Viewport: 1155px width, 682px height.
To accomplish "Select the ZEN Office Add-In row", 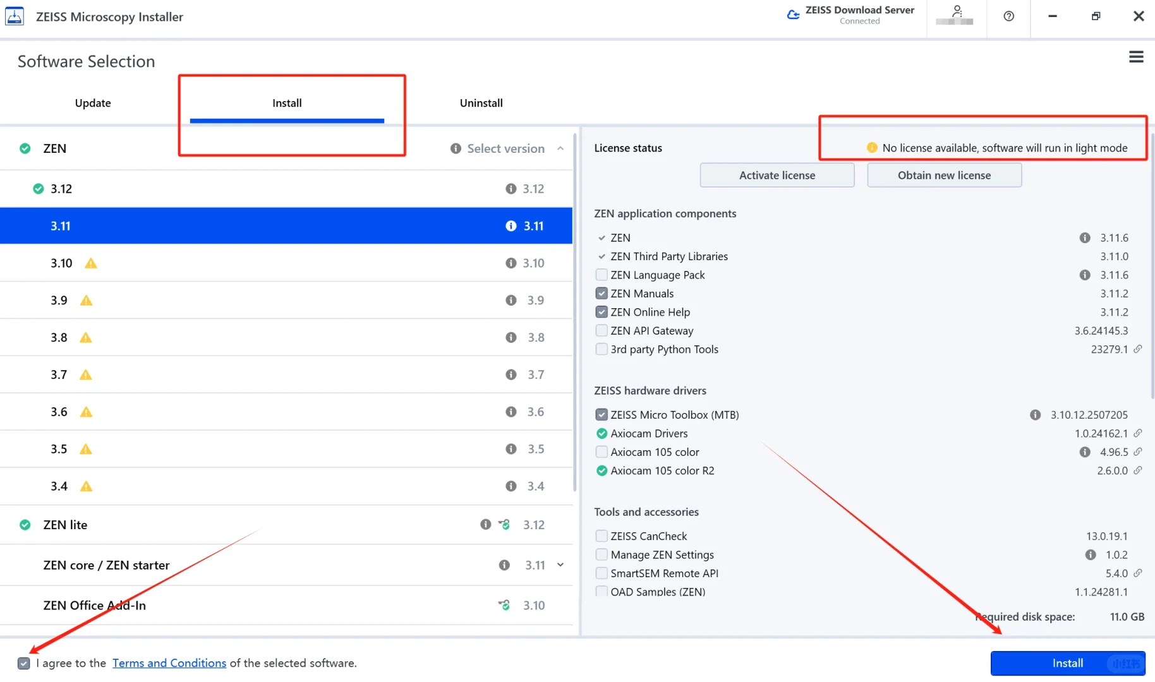I will tap(286, 606).
